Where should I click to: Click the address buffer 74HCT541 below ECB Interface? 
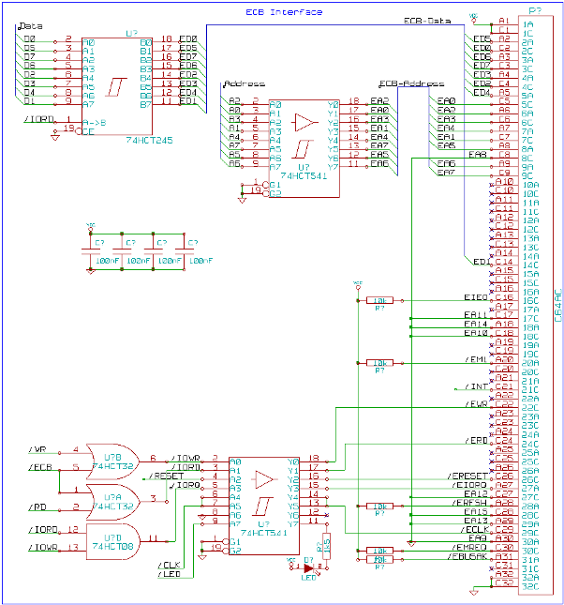point(304,136)
